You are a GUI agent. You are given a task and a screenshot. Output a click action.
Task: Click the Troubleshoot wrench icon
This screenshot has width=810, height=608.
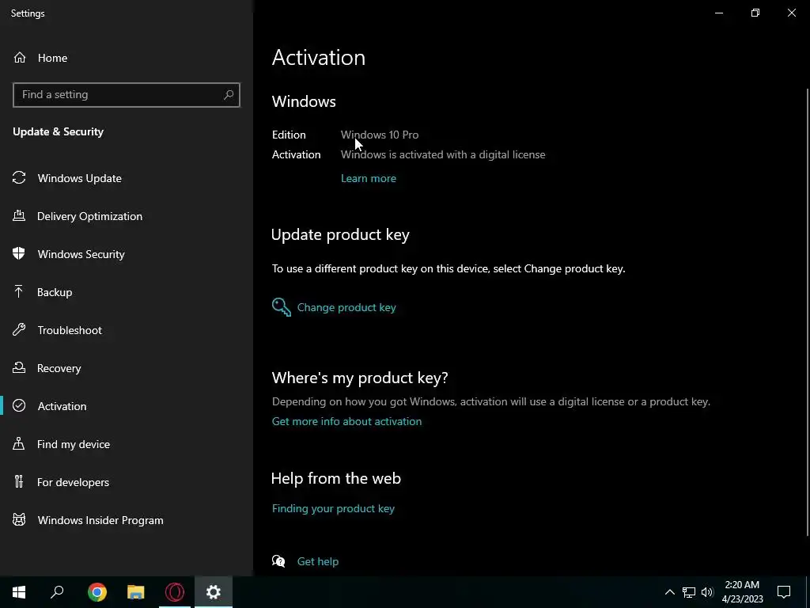19,330
